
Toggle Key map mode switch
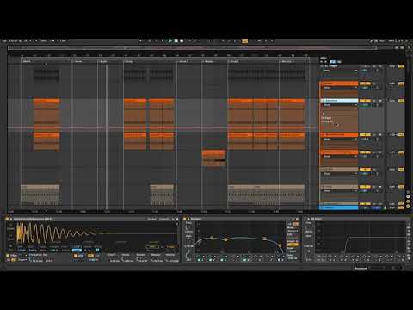click(382, 40)
